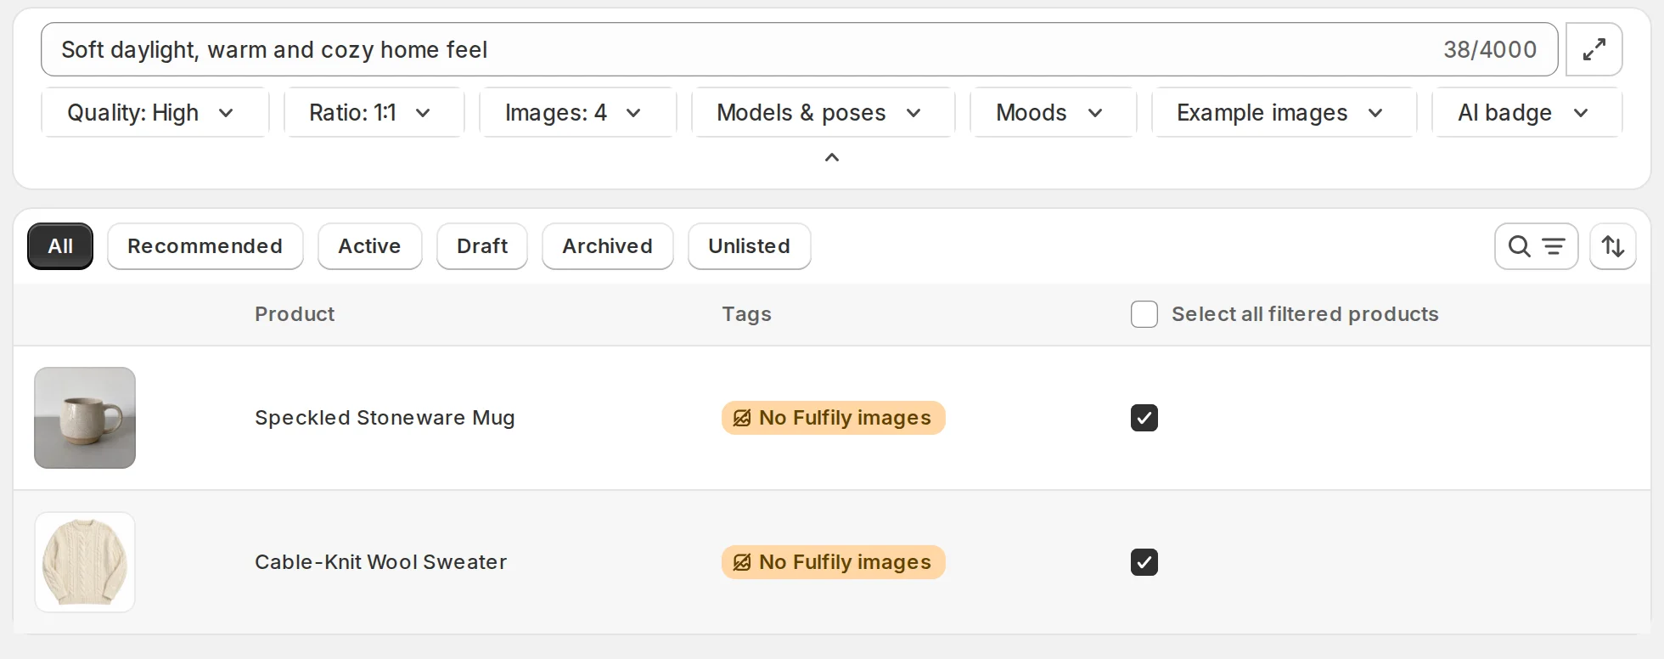Click the Speckled Stoneware Mug product name
1664x659 pixels.
tap(385, 418)
